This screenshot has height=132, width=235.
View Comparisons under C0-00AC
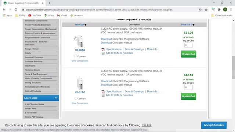[x=80, y=61]
